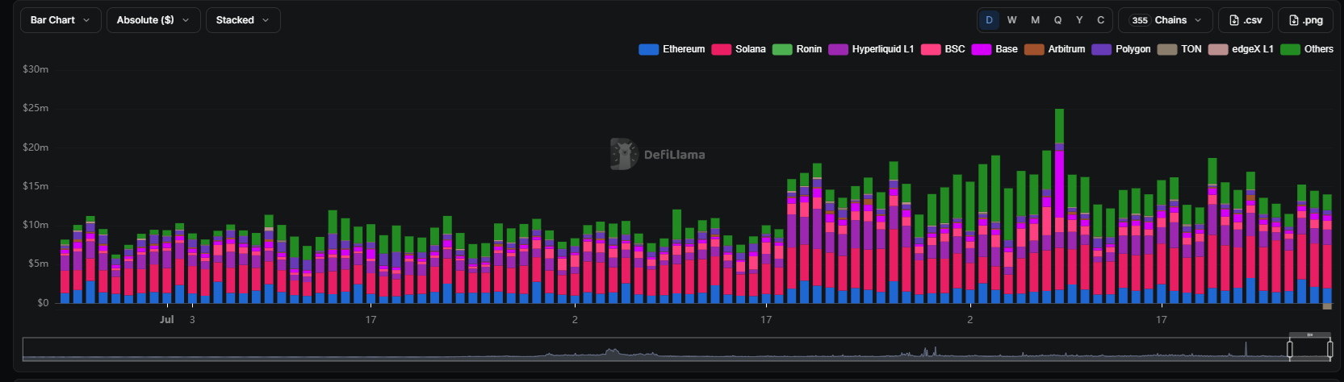Click the left handle of range slider
The height and width of the screenshot is (382, 1344).
click(x=1289, y=349)
